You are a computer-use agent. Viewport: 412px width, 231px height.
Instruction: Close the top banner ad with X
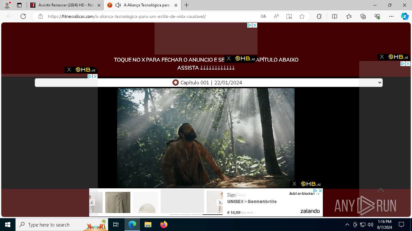click(255, 25)
